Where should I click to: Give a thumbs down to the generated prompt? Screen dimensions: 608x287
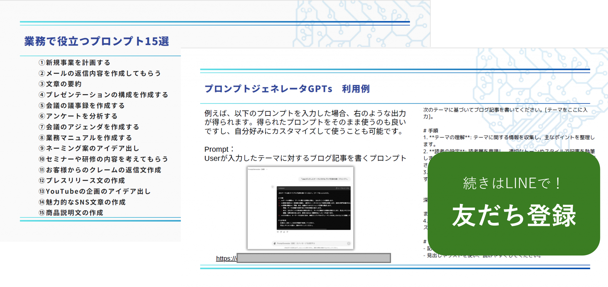tap(287, 232)
